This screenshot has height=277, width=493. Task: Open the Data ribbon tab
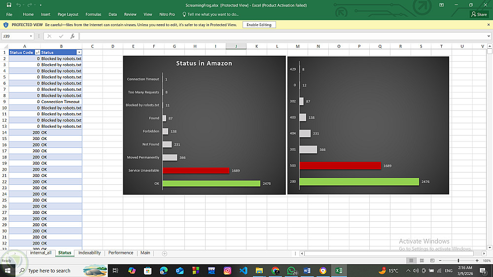click(112, 14)
